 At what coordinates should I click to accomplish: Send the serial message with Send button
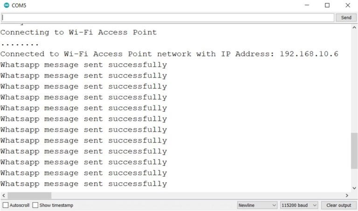point(346,18)
